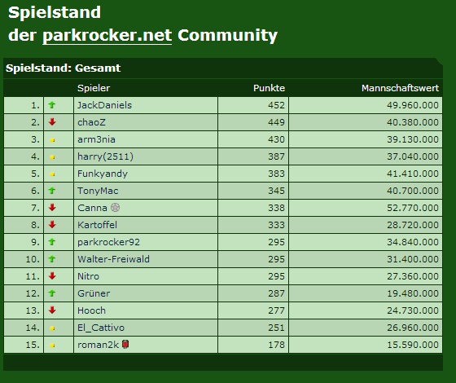456x383 pixels.
Task: Click the red down arrow beside Kartoffel
Action: pos(52,224)
